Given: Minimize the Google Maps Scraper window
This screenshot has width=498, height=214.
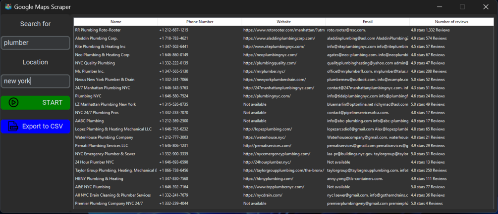Looking at the screenshot, I should pyautogui.click(x=439, y=6).
